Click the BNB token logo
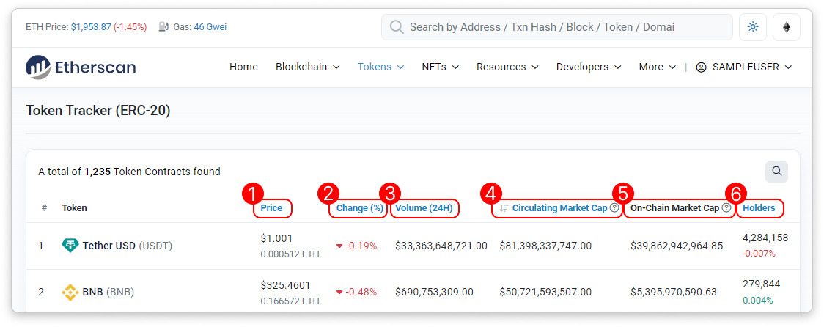Screen dimensions: 824x327 pos(70,292)
